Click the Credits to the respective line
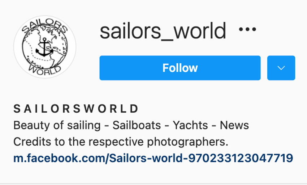The height and width of the screenshot is (185, 307). coord(78,142)
